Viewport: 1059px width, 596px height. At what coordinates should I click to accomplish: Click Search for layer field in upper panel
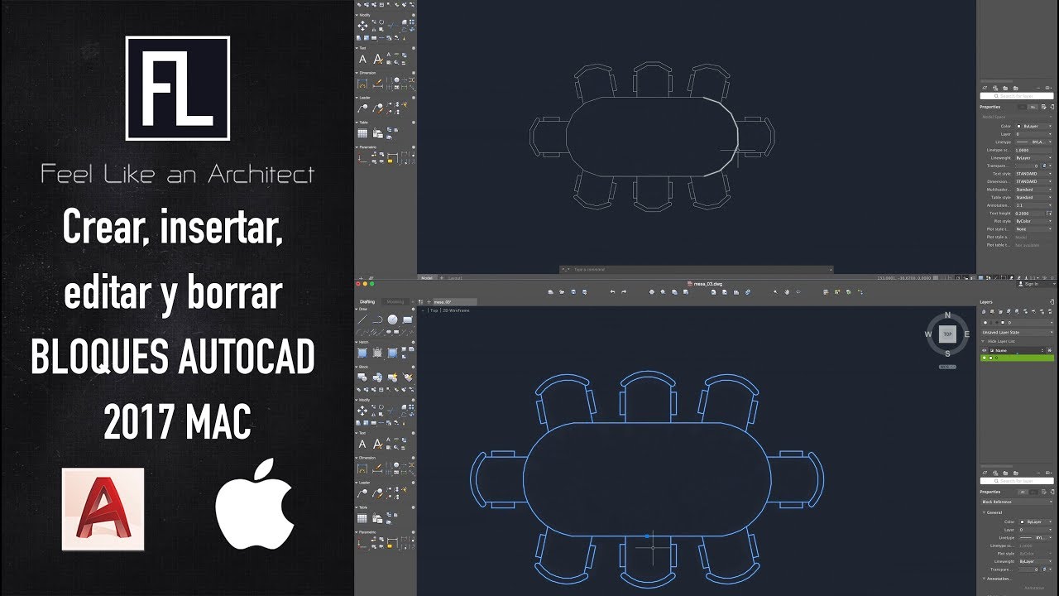(1017, 96)
